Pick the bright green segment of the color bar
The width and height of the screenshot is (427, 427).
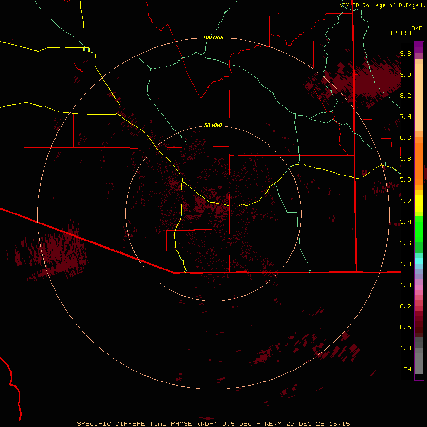click(x=419, y=229)
